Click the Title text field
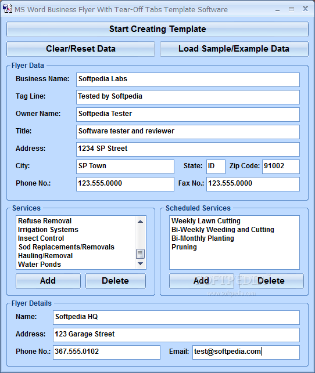Image resolution: width=315 pixels, height=373 pixels. point(188,132)
